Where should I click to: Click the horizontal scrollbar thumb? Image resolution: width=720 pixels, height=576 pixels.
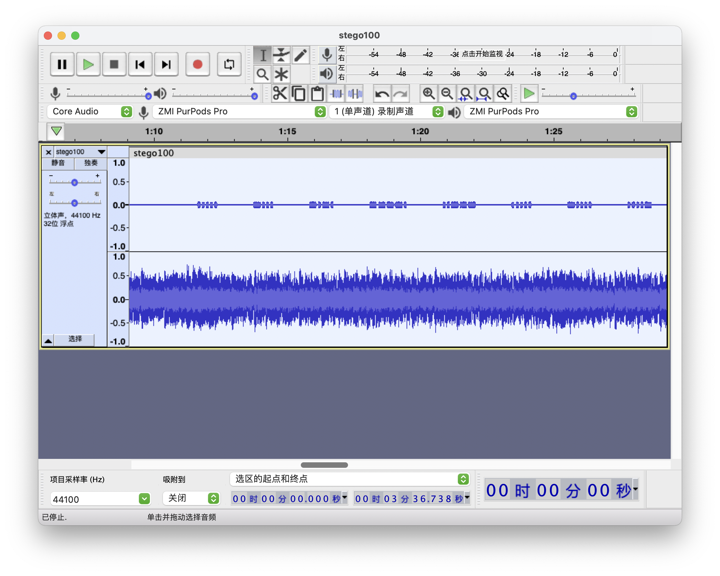tap(324, 465)
